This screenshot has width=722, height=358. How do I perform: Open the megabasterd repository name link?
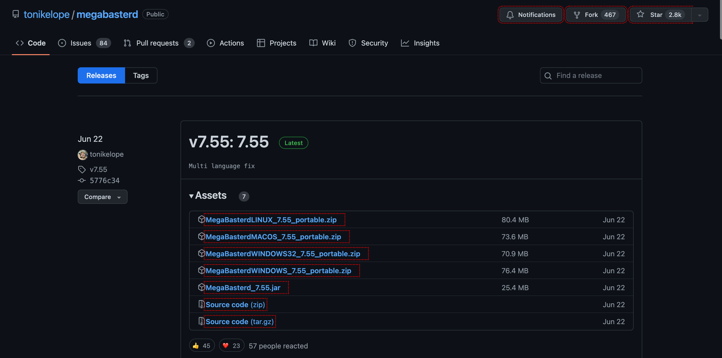107,14
